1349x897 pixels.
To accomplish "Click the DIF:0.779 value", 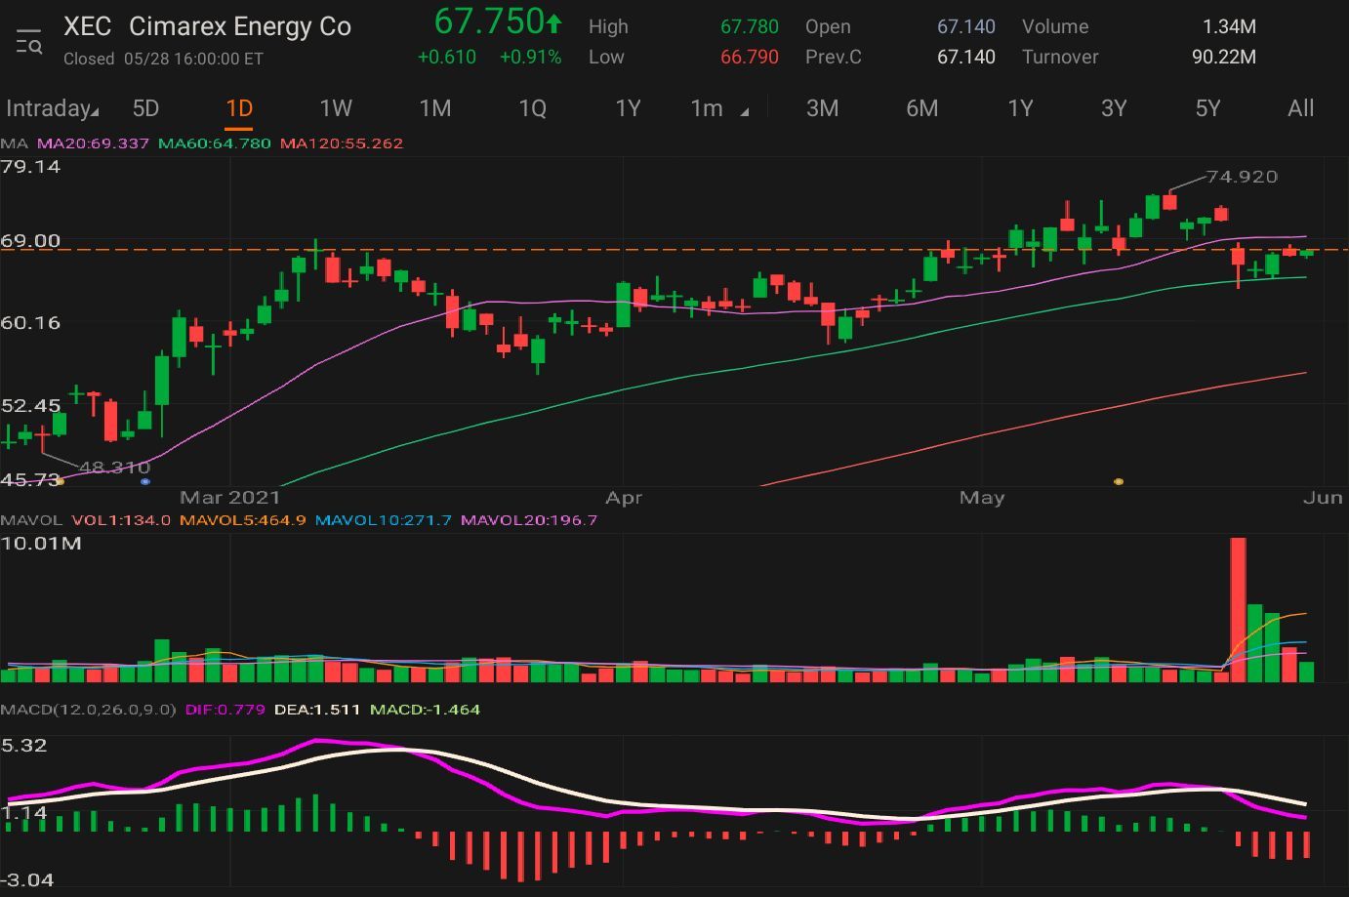I will (225, 710).
